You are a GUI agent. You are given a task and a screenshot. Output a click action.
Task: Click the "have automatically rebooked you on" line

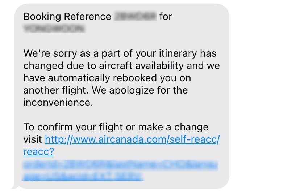[x=107, y=78]
